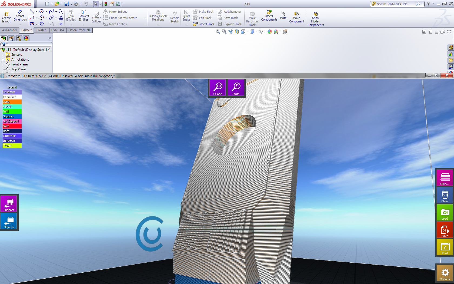Open the Help question mark dropdown arrow
454x284 pixels.
[433, 4]
